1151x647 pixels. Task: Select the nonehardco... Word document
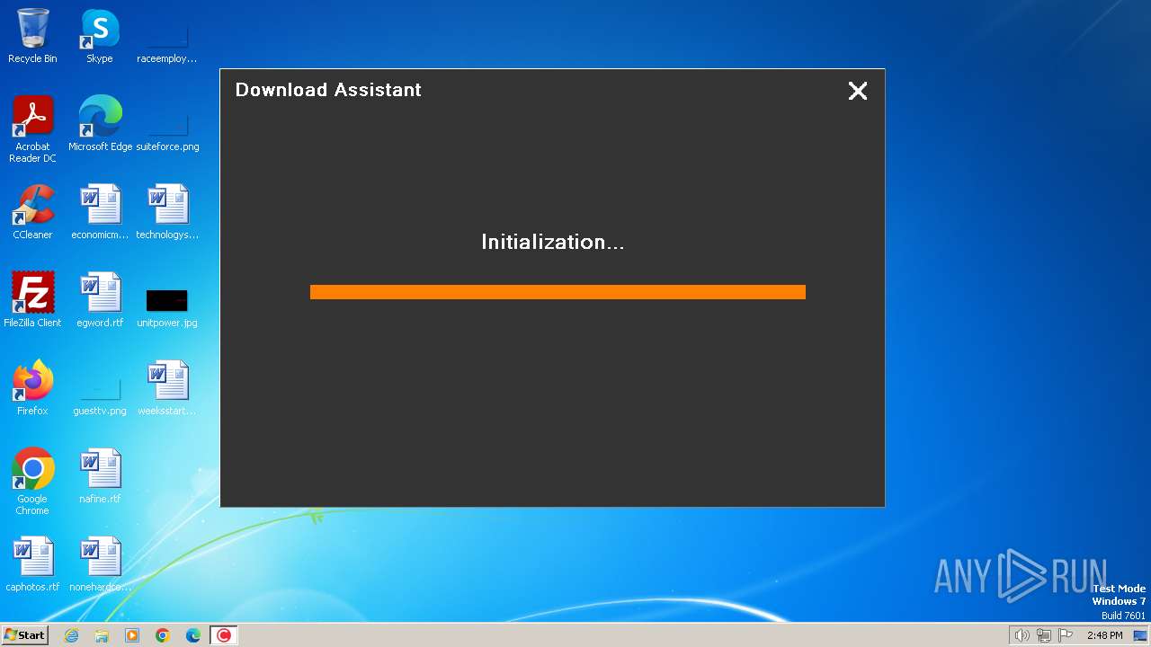tap(100, 564)
